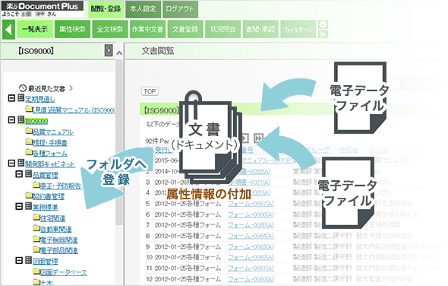The image size is (448, 286).
Task: Click the up chevron beside the folder panel
Action: [119, 53]
